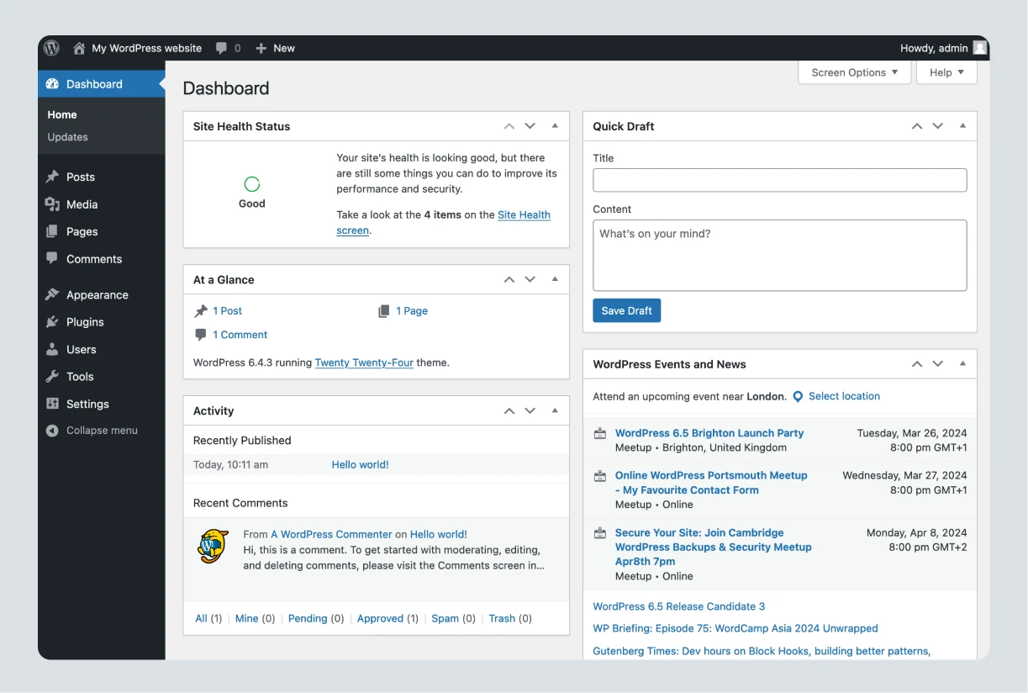1028x693 pixels.
Task: Collapse the Site Health Status panel
Action: point(555,125)
